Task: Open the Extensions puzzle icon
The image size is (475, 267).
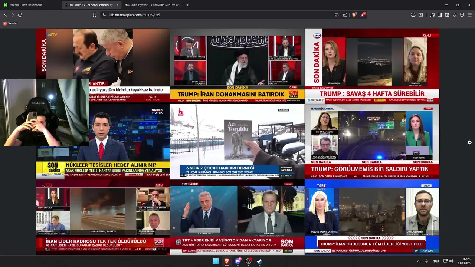Action: click(x=413, y=15)
